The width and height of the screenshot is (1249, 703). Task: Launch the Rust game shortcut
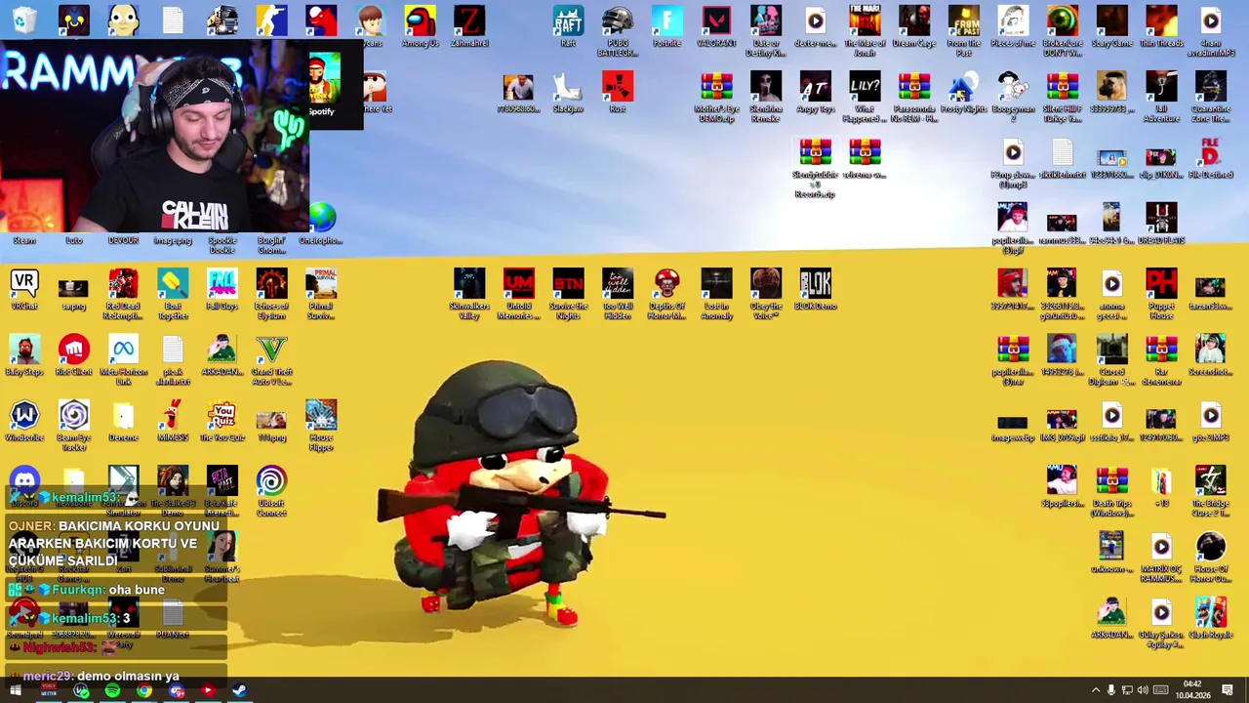[617, 93]
